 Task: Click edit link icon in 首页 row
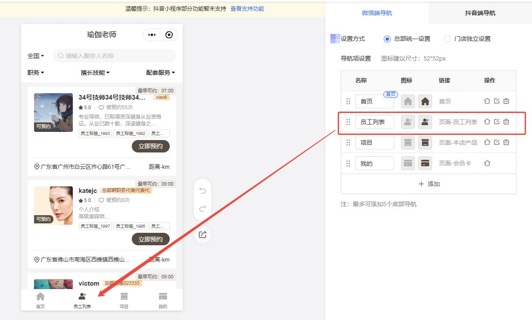[497, 101]
